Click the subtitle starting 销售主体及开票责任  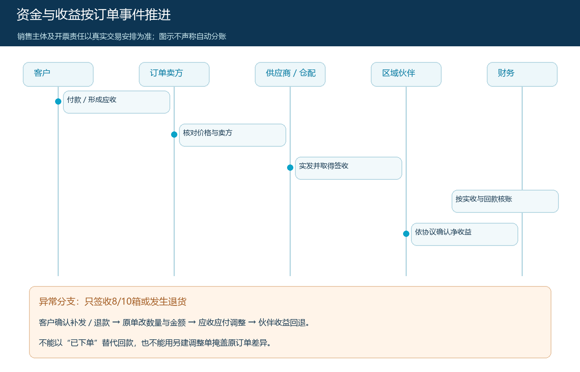[122, 36]
